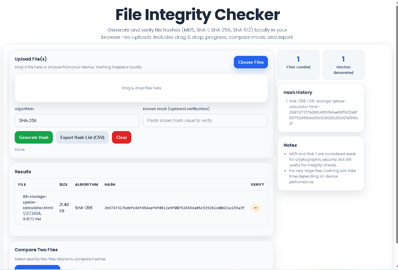Select the 09-storage-space-calculator.html file name
Image resolution: width=398 pixels, height=270 pixels.
(38, 202)
